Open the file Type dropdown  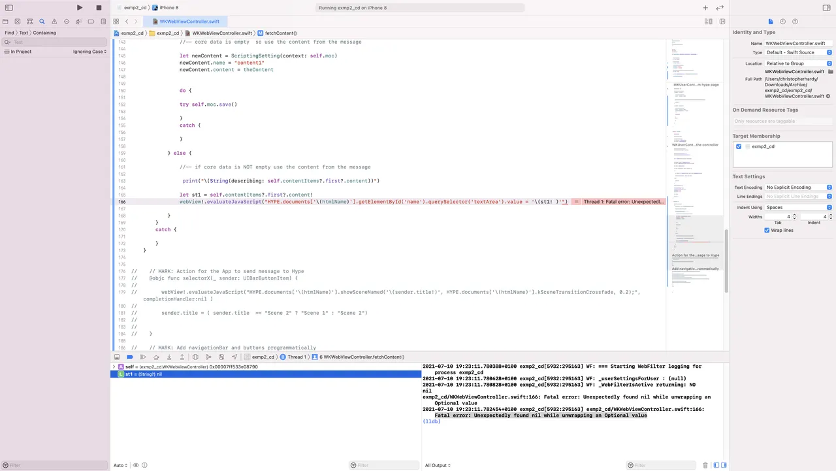pos(799,52)
